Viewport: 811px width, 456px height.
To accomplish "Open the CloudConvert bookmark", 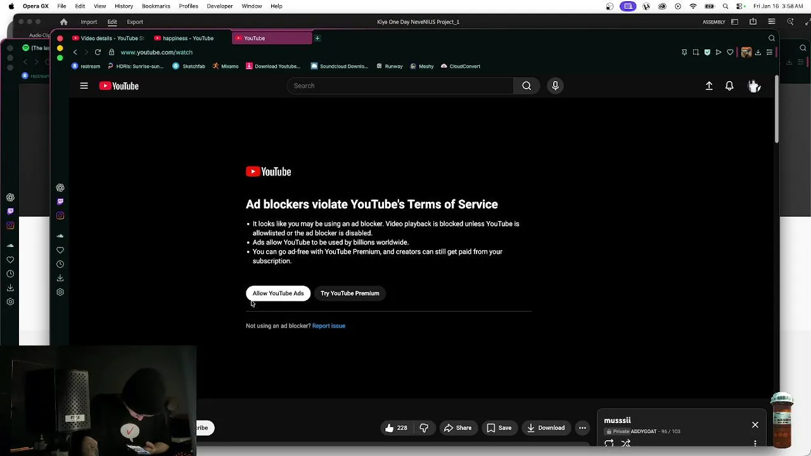I will 461,66.
